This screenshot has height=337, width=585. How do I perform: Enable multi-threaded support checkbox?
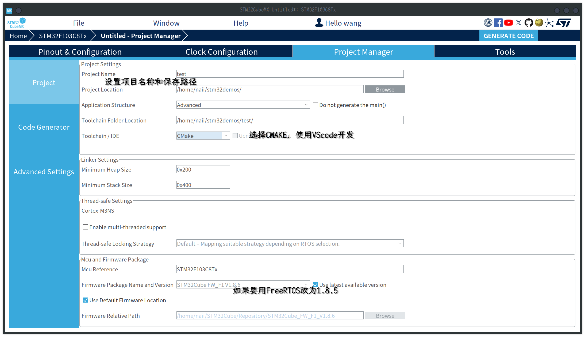click(85, 227)
